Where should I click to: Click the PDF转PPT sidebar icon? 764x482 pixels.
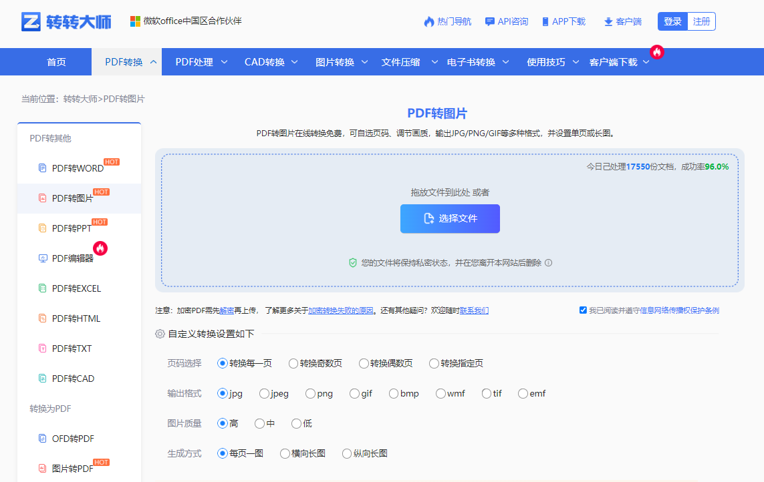(42, 228)
